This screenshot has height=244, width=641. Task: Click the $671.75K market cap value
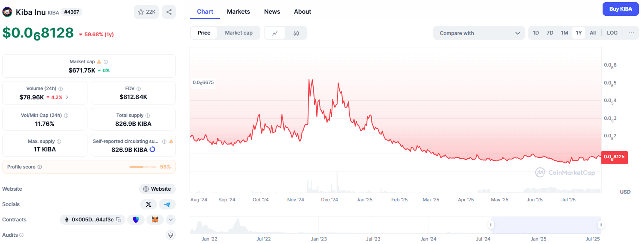[82, 70]
